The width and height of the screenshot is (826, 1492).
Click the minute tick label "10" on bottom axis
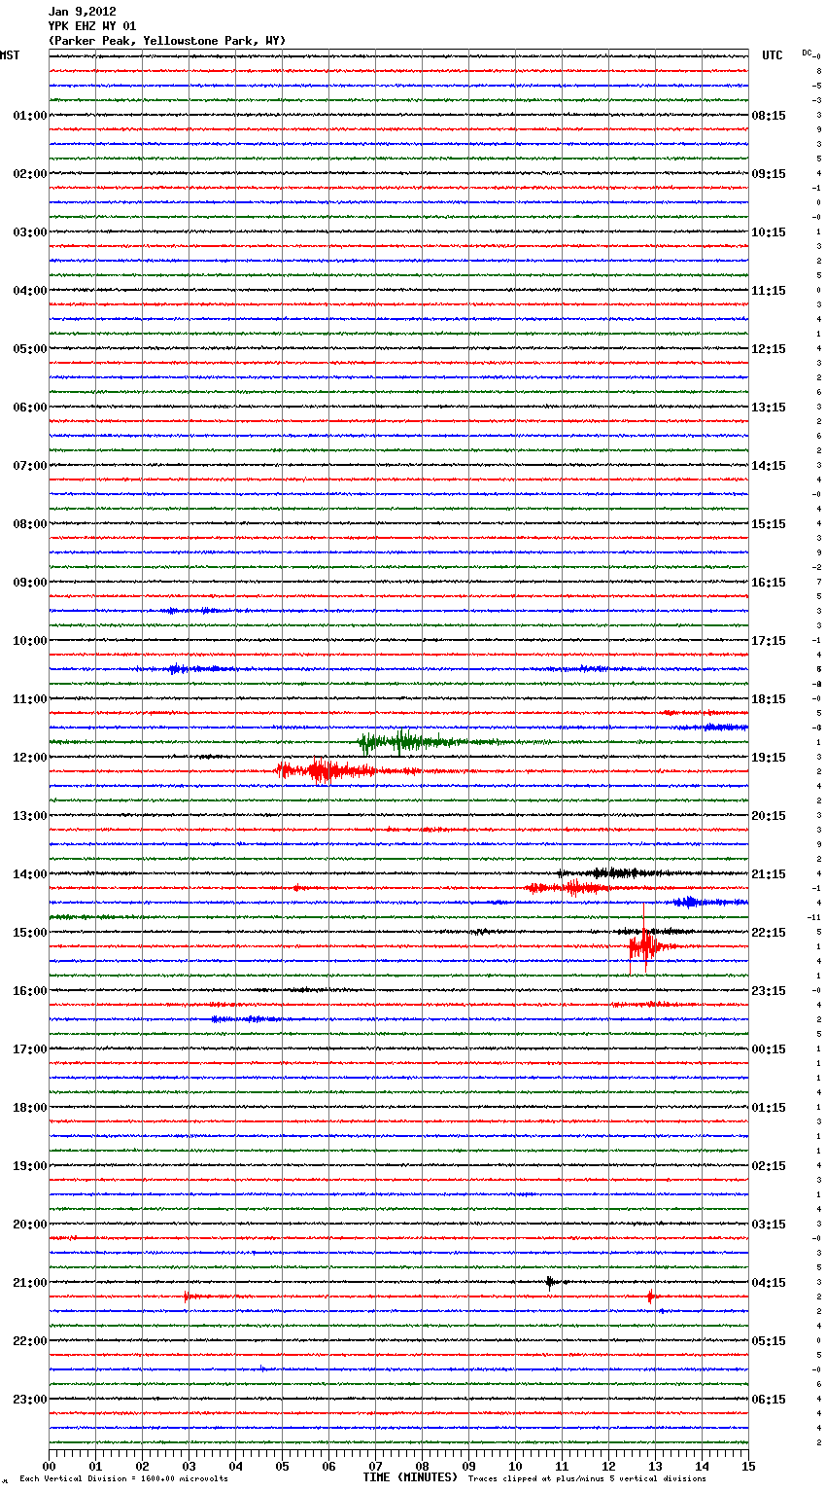click(515, 1466)
